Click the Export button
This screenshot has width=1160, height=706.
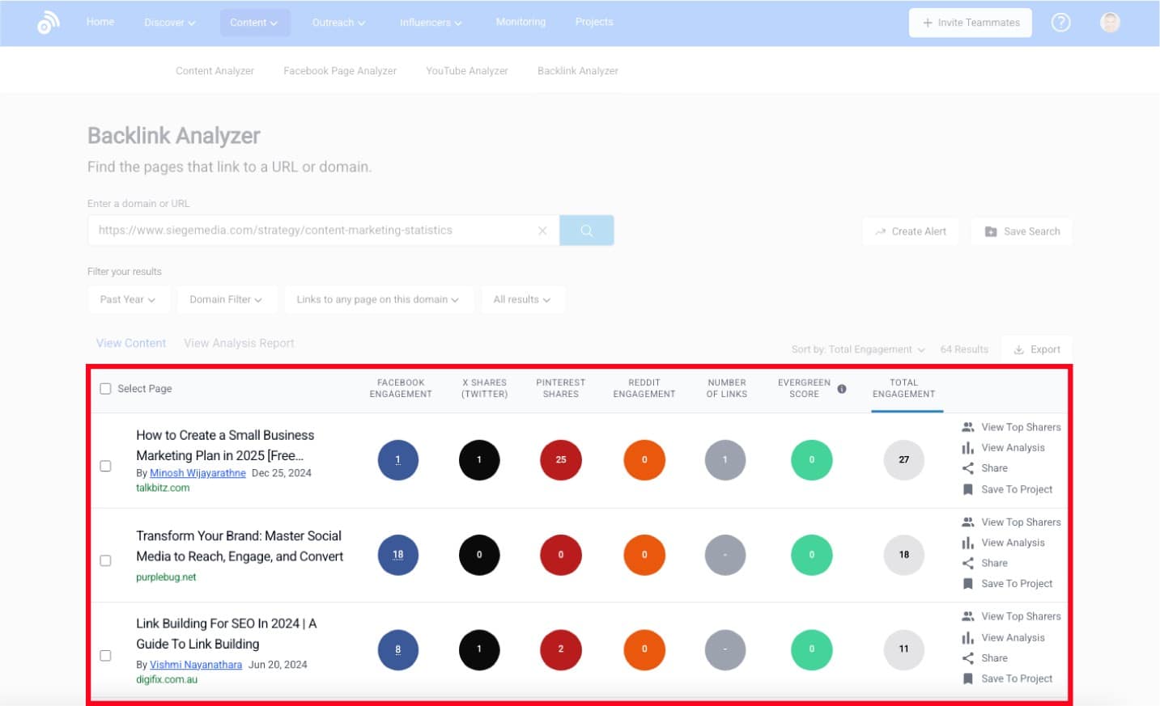1037,349
